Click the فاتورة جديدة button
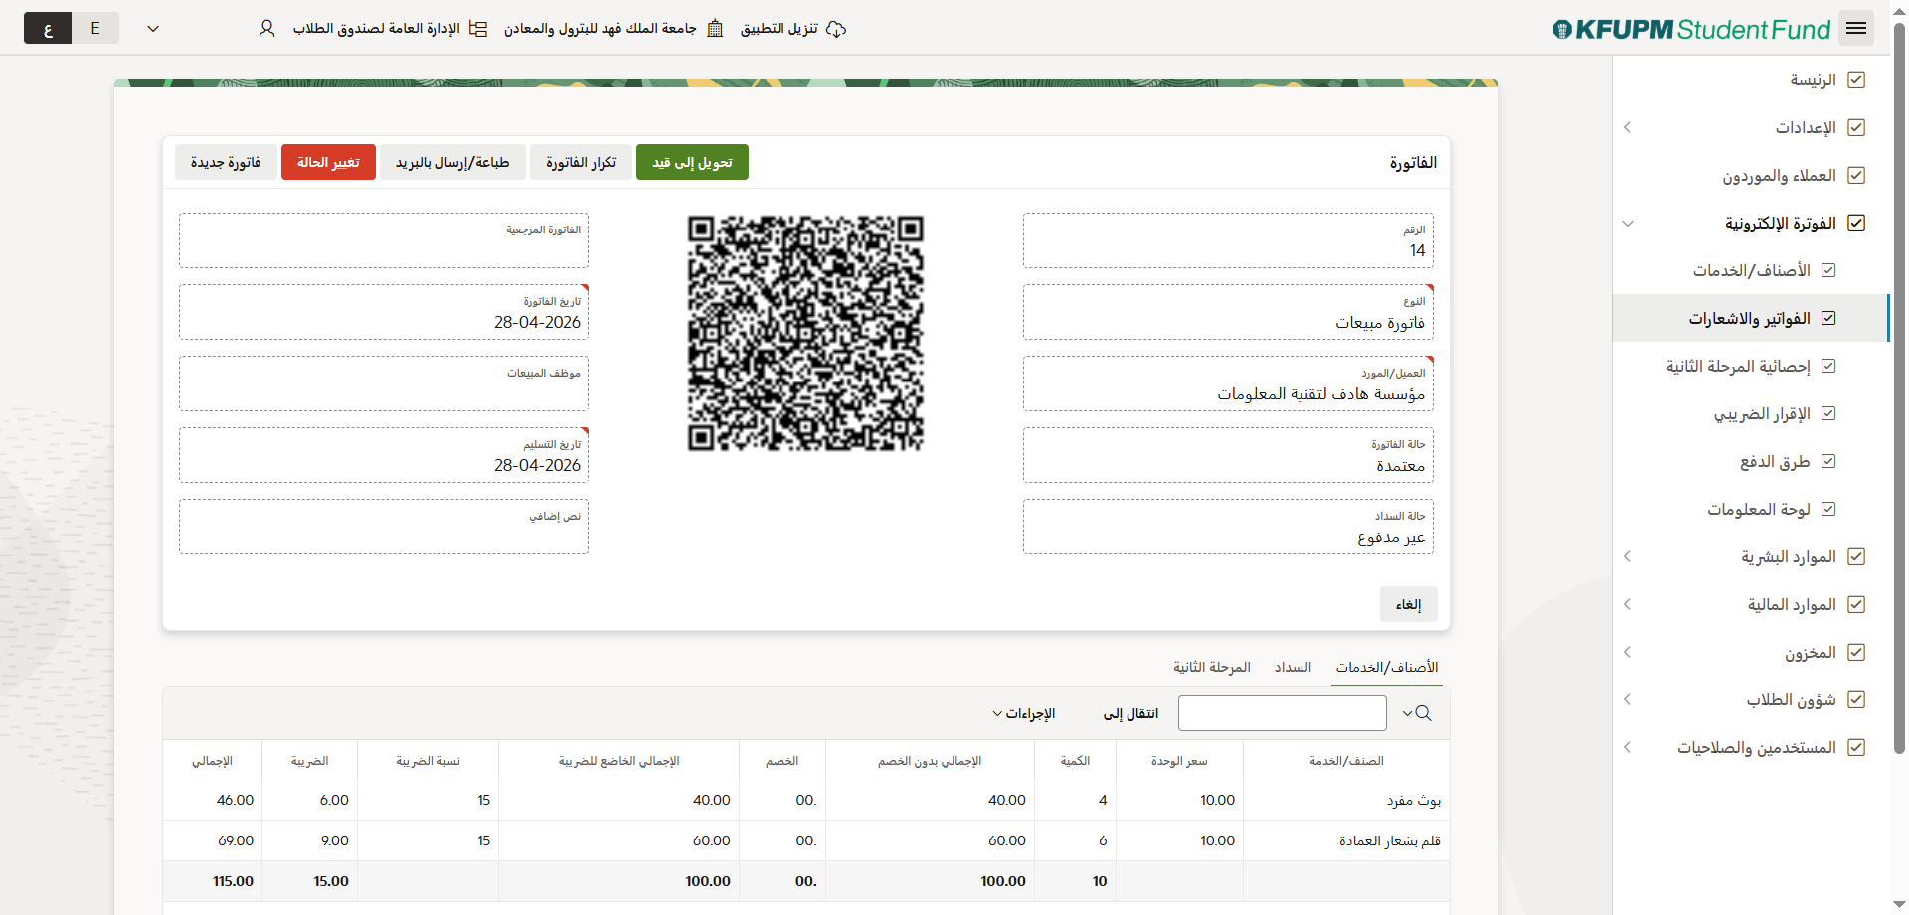 [x=226, y=162]
